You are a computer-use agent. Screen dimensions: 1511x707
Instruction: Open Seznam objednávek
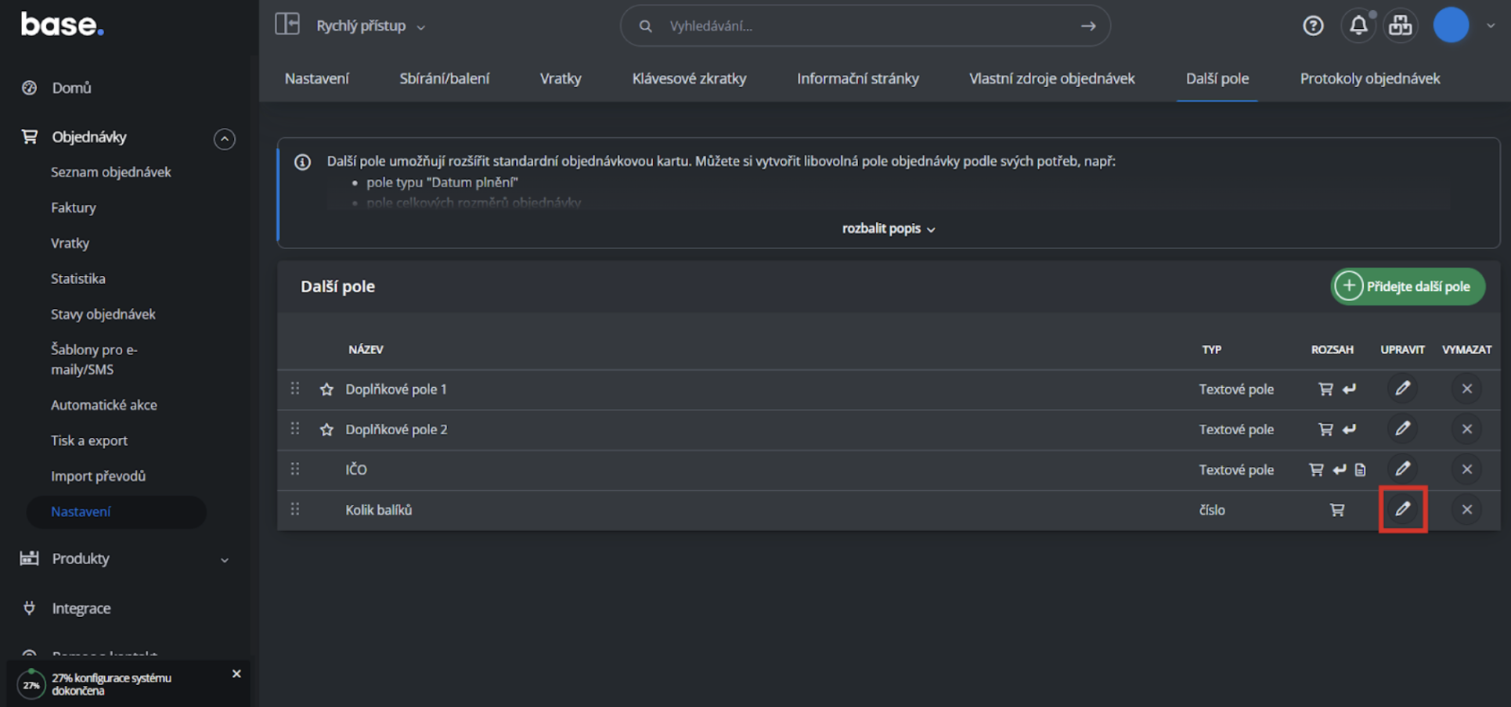pyautogui.click(x=110, y=172)
